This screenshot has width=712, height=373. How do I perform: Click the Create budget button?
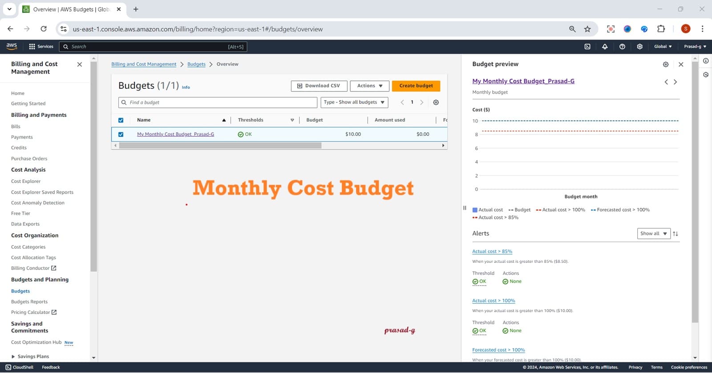pos(416,86)
